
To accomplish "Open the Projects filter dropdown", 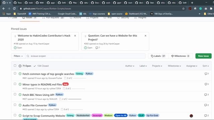I will 157,66.
